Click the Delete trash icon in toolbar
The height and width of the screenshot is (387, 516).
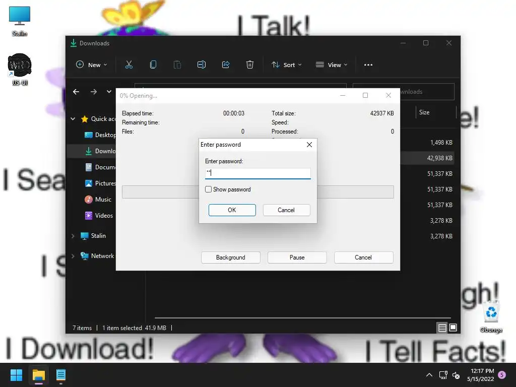250,64
